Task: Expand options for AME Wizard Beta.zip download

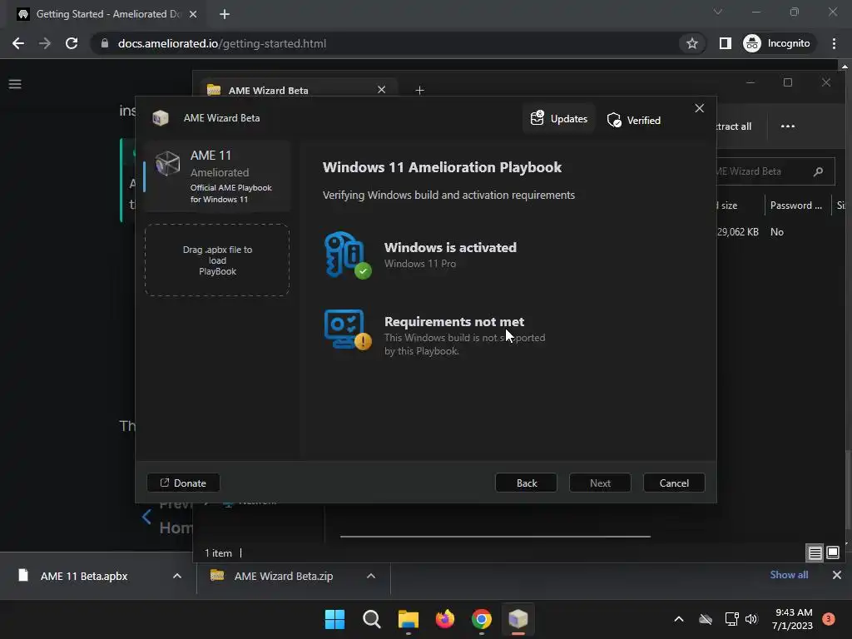Action: point(371,576)
